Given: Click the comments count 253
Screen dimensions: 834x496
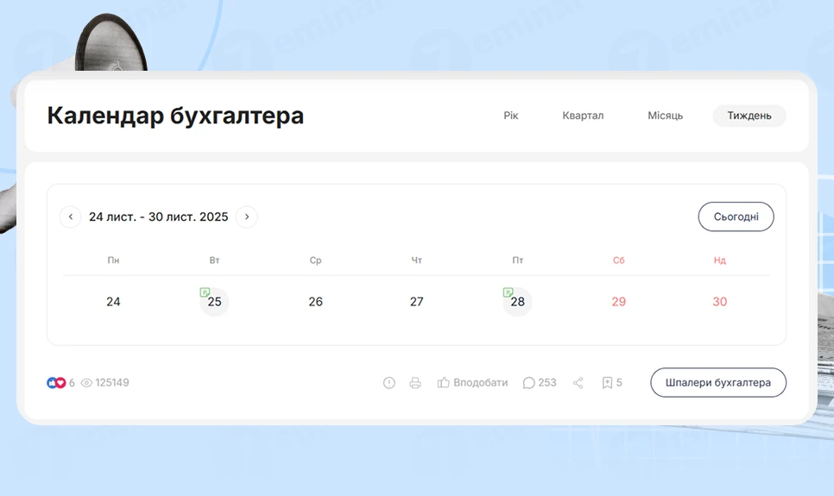Looking at the screenshot, I should point(547,383).
